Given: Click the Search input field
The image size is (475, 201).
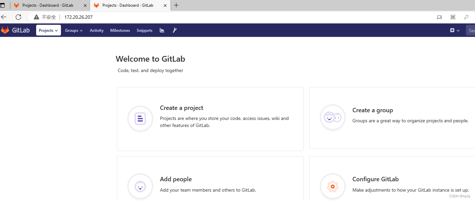Looking at the screenshot, I should click(471, 30).
